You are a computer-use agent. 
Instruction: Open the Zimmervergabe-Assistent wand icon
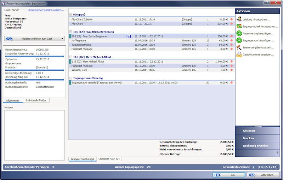(239, 47)
